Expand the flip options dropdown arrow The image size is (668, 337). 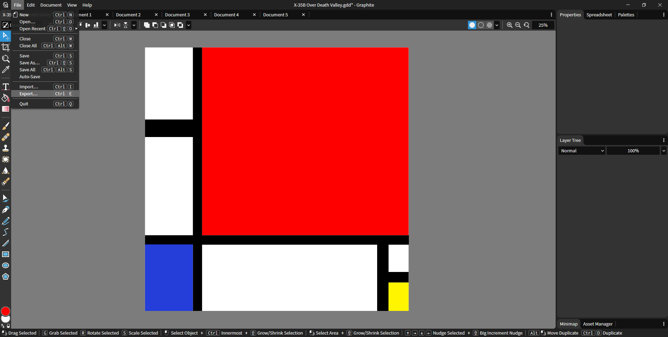(x=134, y=25)
